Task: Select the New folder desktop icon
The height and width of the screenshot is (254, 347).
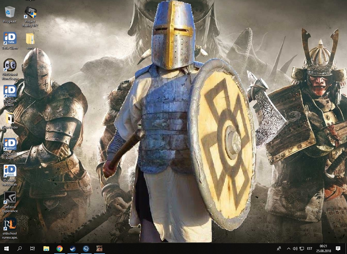Action: [x=10, y=121]
